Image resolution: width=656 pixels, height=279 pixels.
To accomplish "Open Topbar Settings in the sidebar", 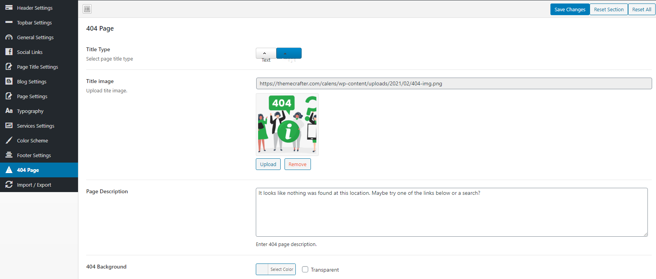I will point(34,23).
